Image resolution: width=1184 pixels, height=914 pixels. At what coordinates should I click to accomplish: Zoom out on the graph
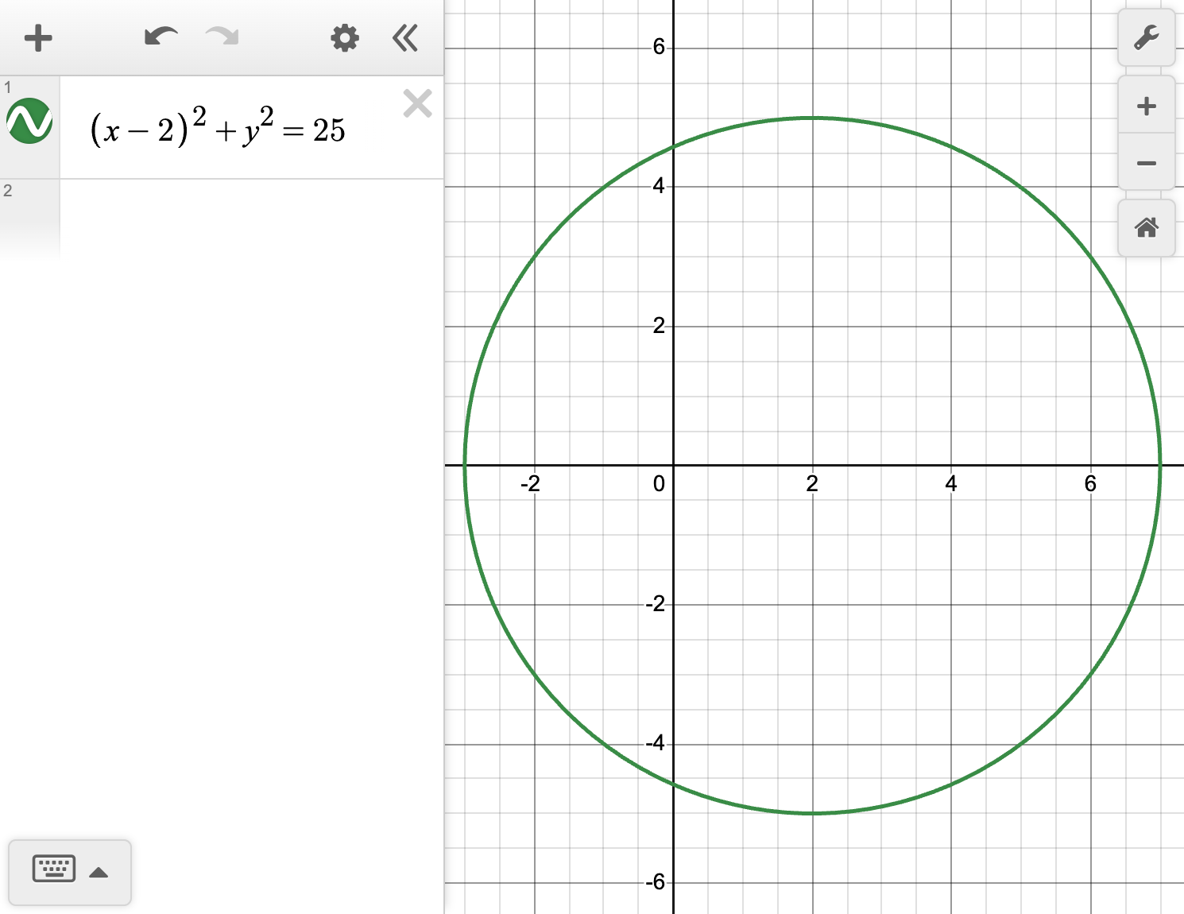[1147, 162]
